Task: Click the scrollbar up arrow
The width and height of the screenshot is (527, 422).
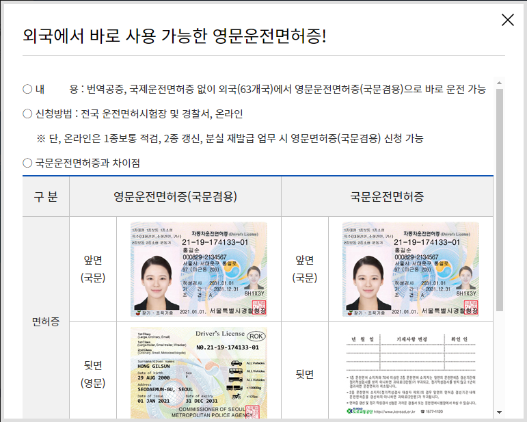Action: [499, 83]
